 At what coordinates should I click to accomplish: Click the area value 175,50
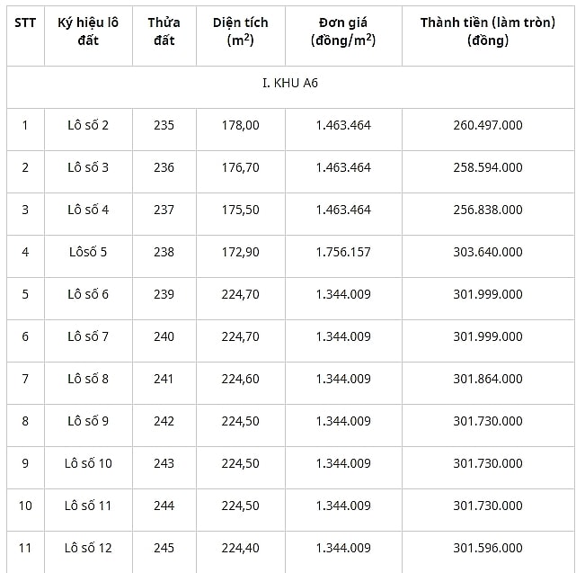pos(240,210)
